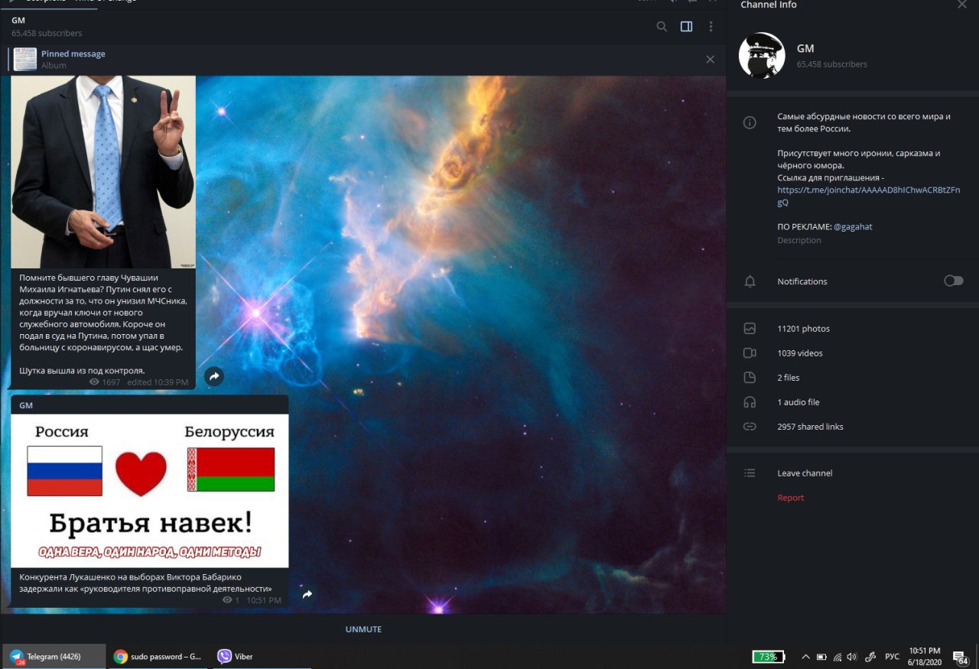Click the channel description text about абсурдные новости
979x669 pixels.
pos(864,122)
